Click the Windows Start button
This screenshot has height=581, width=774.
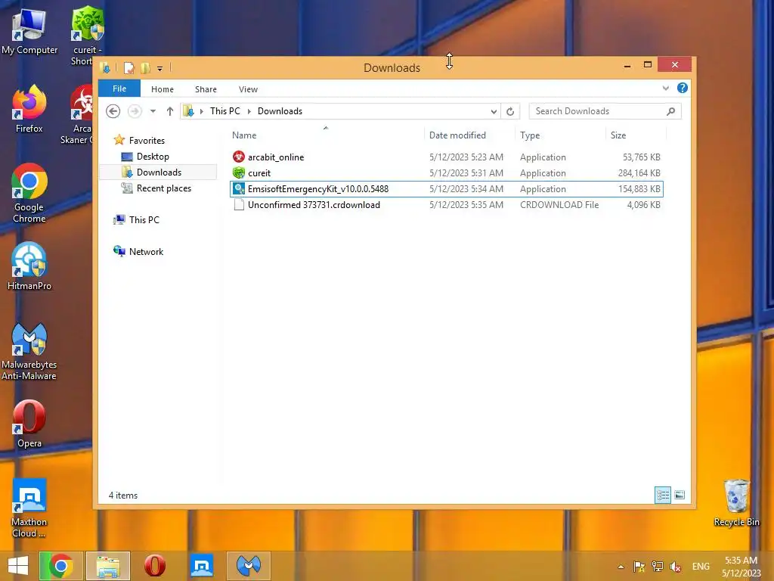point(18,566)
